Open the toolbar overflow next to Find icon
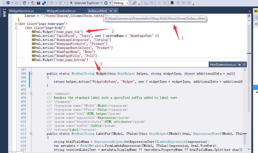Image resolution: width=258 pixels, height=153 pixels. point(139,4)
